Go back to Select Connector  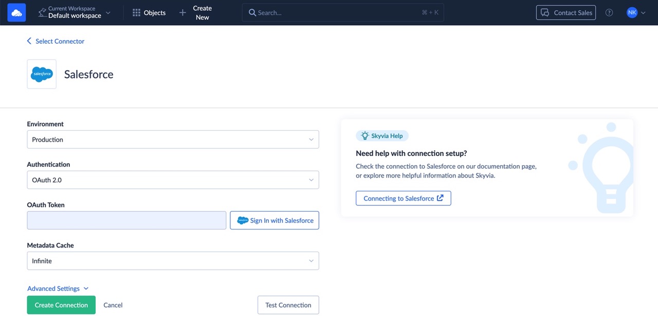point(56,41)
